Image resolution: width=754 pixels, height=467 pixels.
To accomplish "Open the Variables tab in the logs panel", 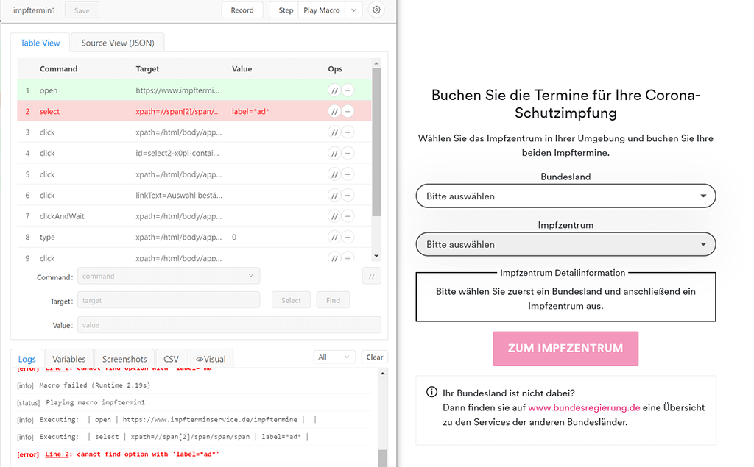I will tap(68, 358).
